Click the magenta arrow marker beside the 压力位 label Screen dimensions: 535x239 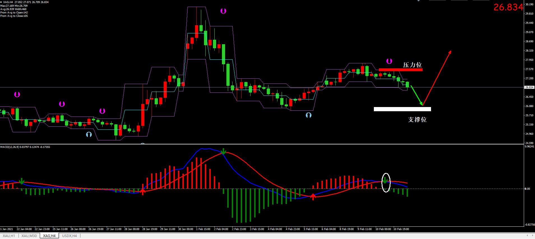pos(389,61)
